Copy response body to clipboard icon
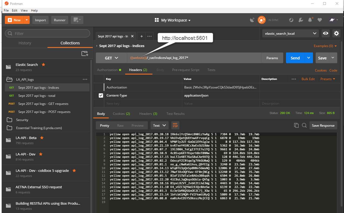 (x=296, y=125)
